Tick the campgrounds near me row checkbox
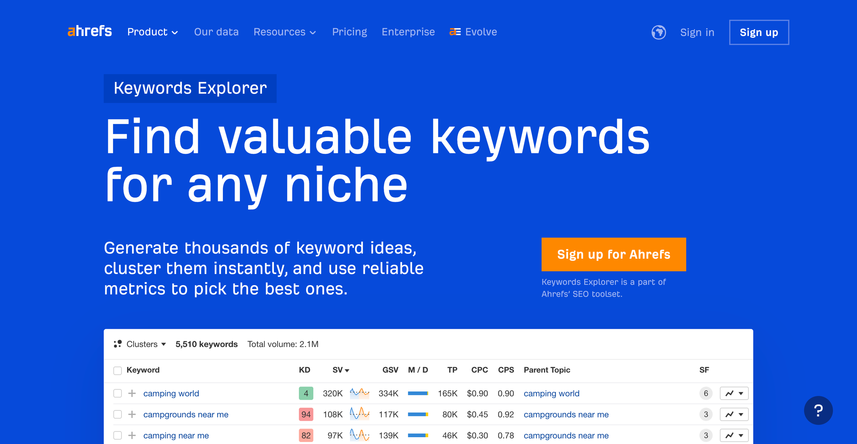 118,415
